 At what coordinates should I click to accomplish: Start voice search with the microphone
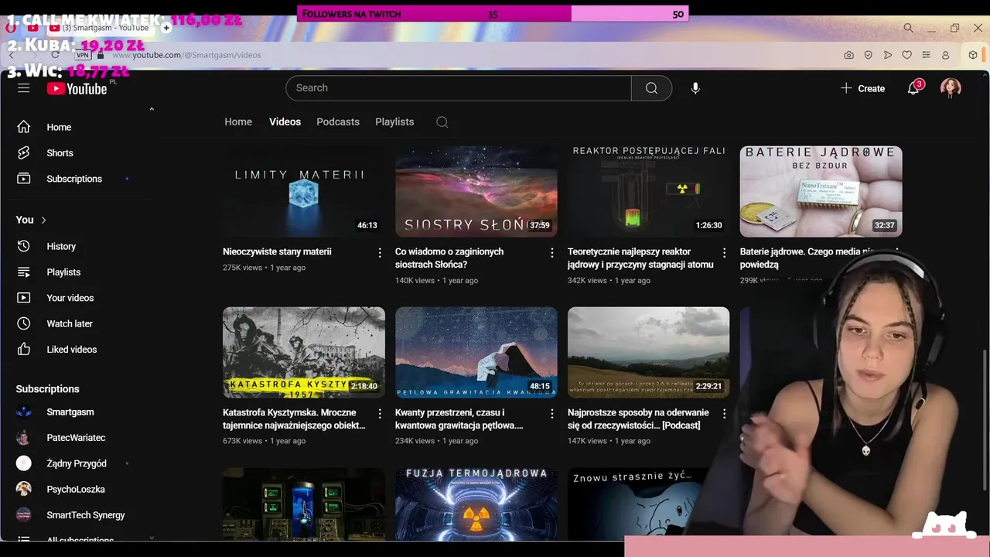coord(695,88)
